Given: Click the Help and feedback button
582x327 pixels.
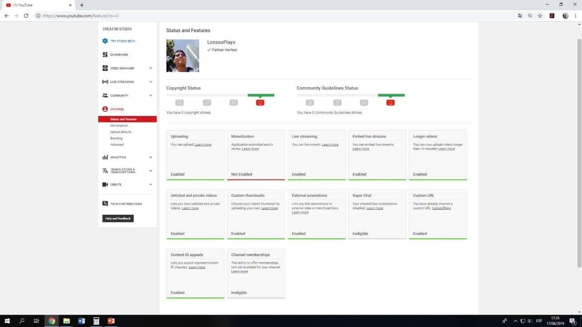Looking at the screenshot, I should pyautogui.click(x=118, y=218).
